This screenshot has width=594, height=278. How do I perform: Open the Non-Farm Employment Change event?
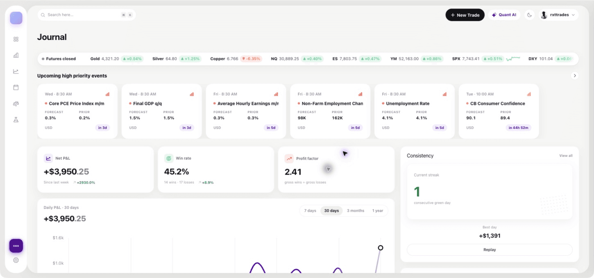[x=330, y=112]
